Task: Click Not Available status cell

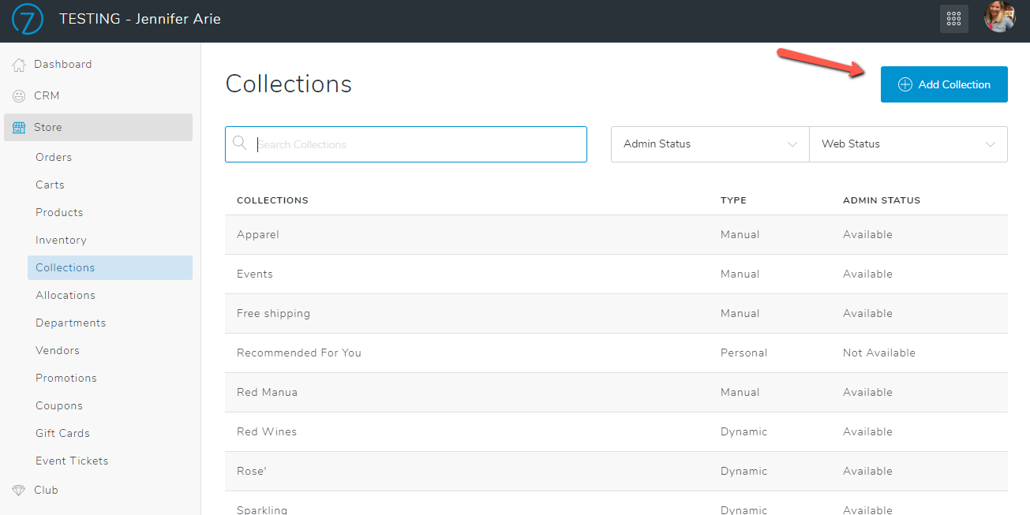Action: coord(879,353)
